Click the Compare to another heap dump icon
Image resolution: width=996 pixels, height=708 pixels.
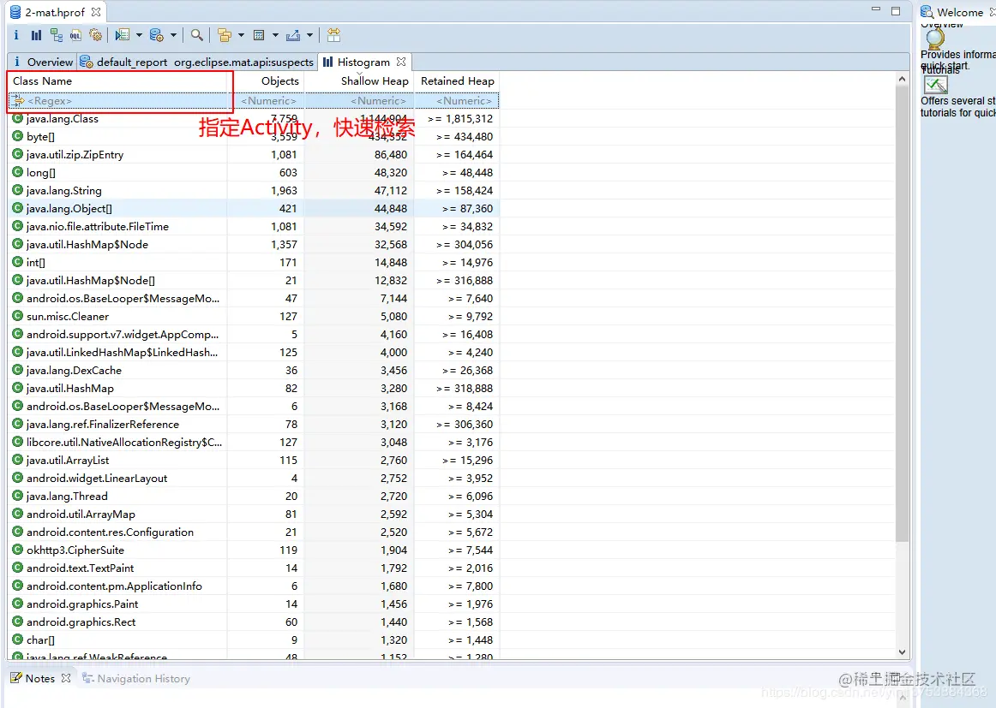333,35
